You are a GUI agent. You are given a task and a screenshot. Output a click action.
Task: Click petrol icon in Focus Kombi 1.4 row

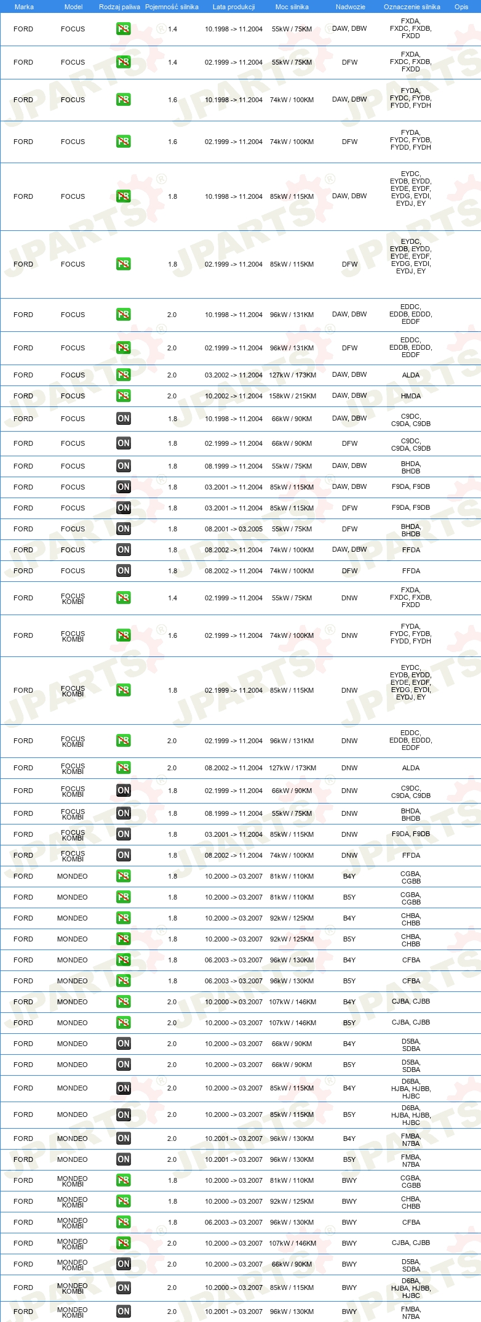124,598
